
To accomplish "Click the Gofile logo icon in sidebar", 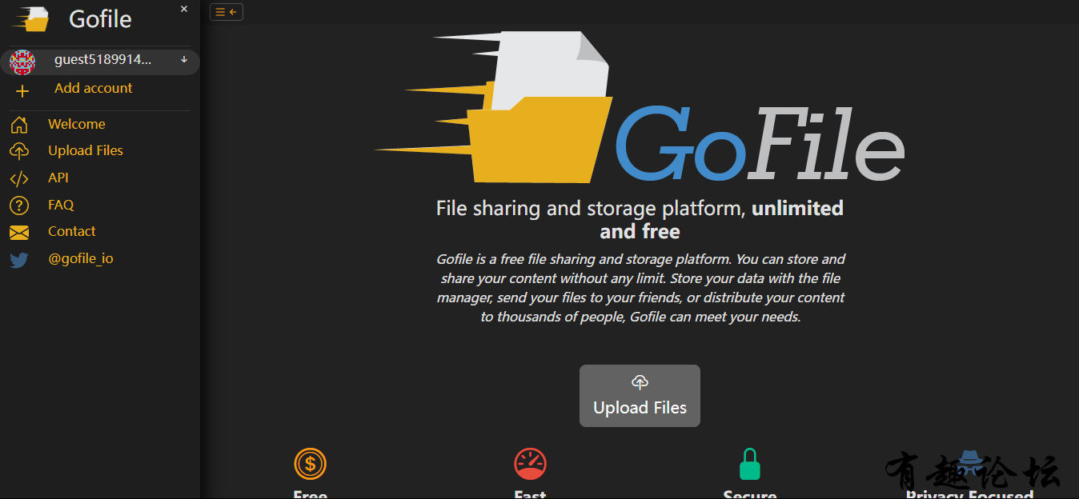I will coord(30,18).
